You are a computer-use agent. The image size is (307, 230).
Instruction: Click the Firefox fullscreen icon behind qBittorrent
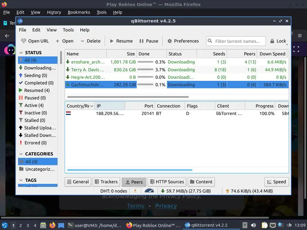pos(296,49)
